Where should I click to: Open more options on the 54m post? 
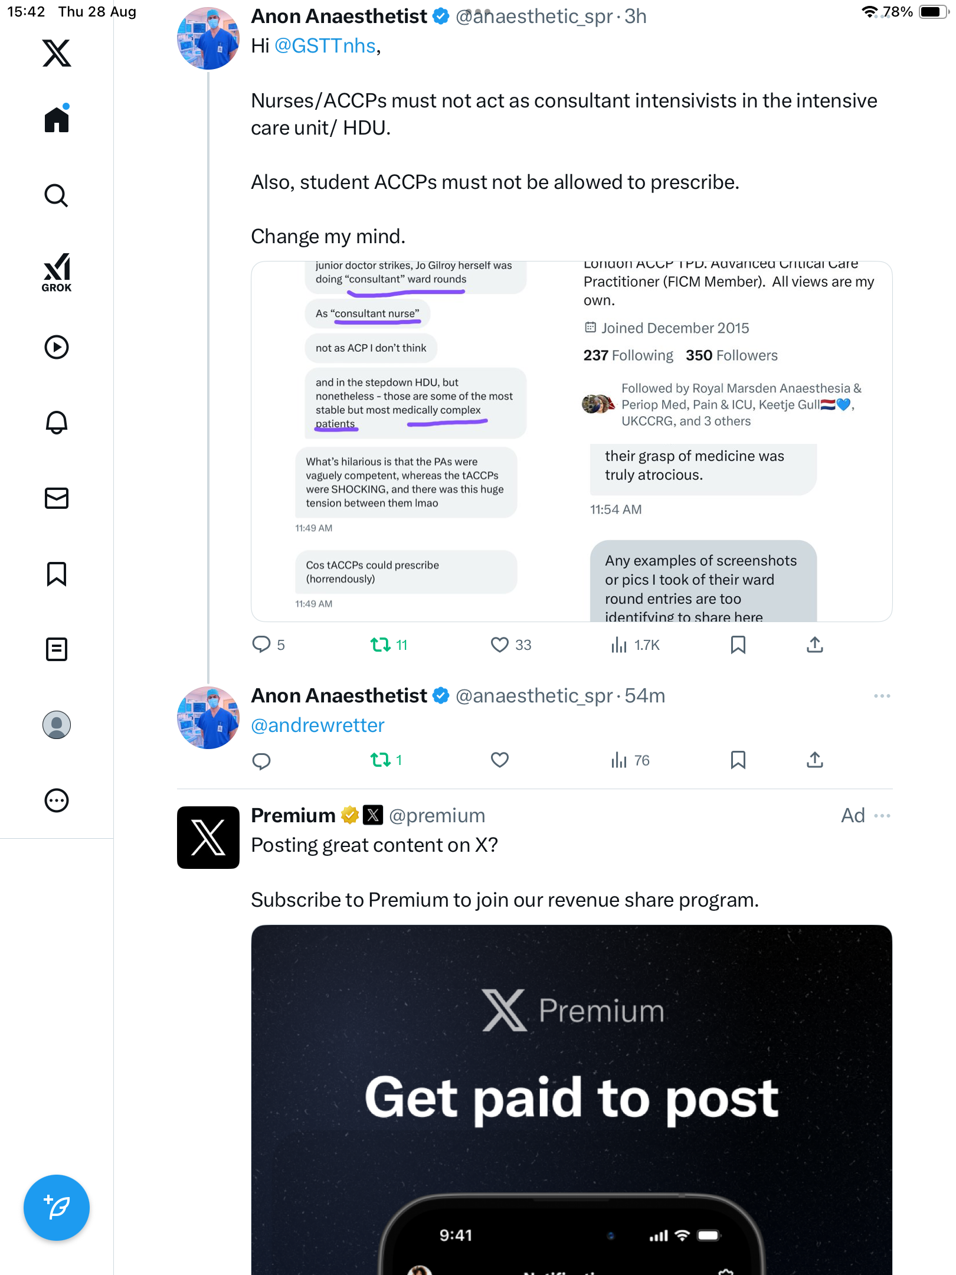[882, 696]
